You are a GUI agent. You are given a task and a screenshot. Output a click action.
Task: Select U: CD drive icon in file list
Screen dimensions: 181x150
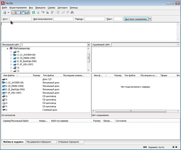tap(4, 103)
